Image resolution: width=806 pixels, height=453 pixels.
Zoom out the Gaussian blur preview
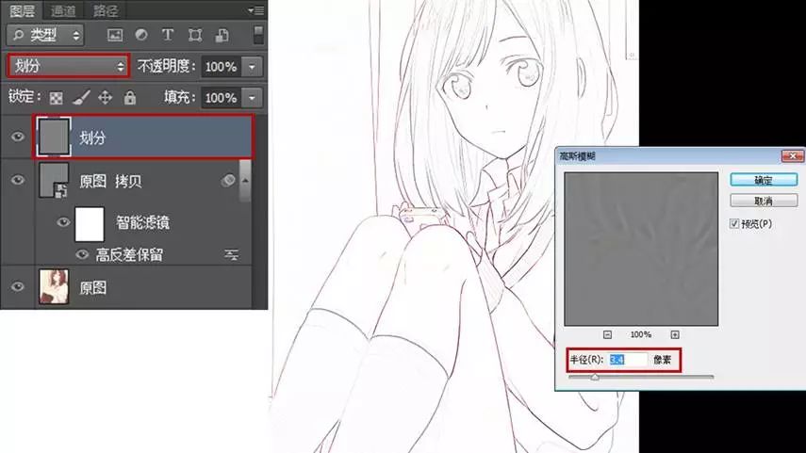click(607, 334)
